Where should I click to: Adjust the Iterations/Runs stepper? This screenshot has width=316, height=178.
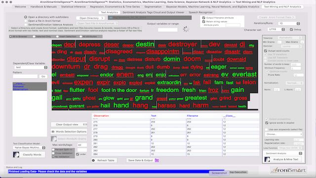click(x=298, y=24)
